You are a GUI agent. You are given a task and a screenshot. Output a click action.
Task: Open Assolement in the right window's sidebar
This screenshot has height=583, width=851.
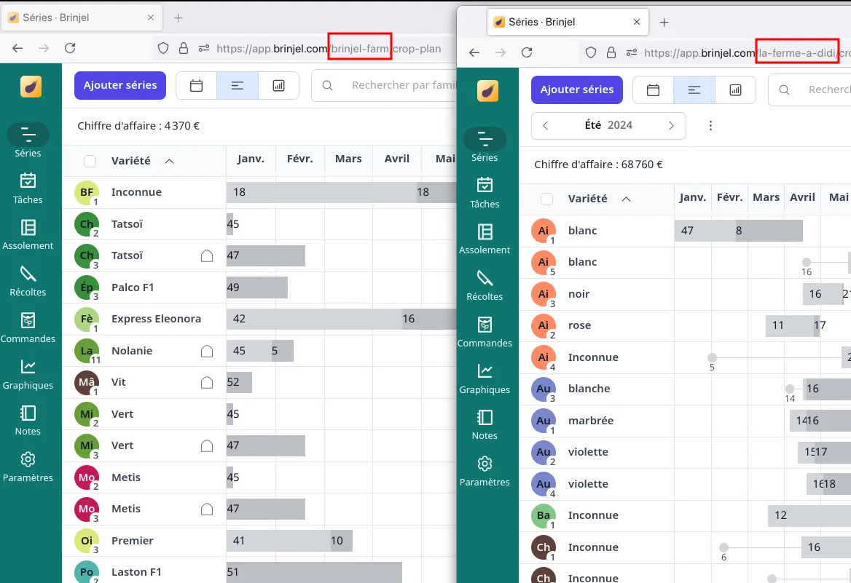pos(485,239)
